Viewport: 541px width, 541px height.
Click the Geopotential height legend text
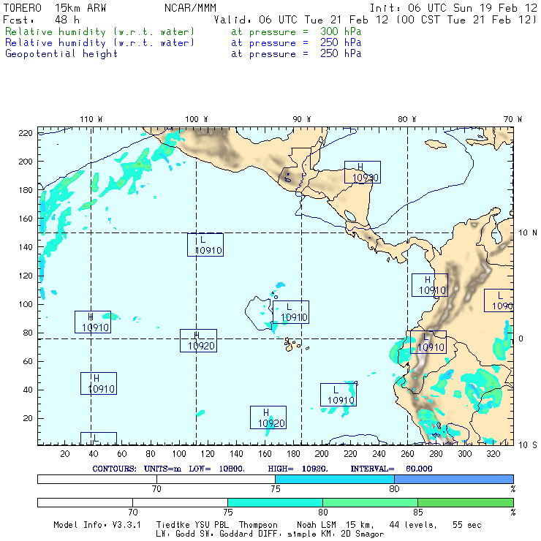tap(61, 53)
